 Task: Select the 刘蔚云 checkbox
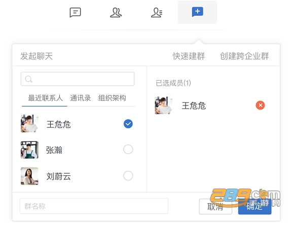coord(128,176)
